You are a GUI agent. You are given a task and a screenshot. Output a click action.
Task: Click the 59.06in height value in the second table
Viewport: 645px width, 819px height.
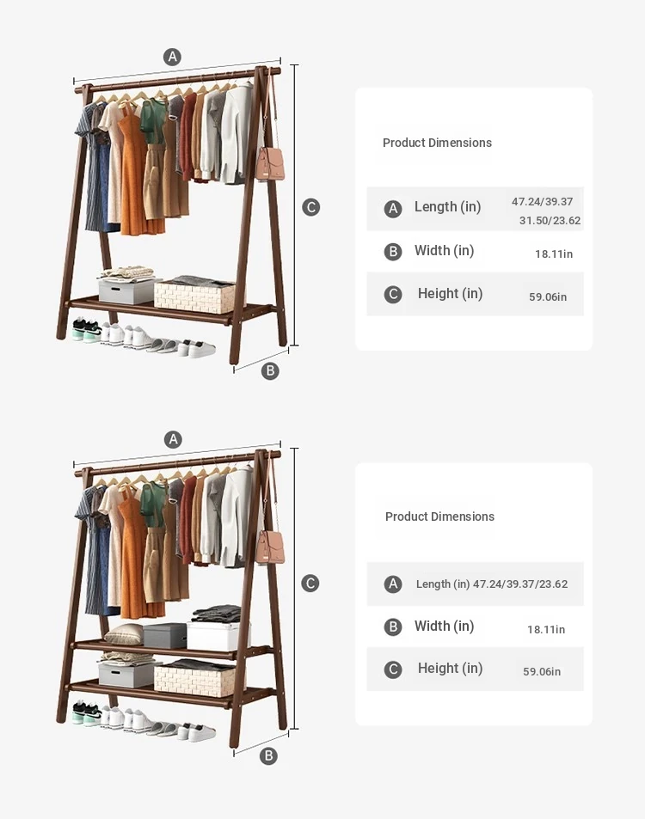542,672
